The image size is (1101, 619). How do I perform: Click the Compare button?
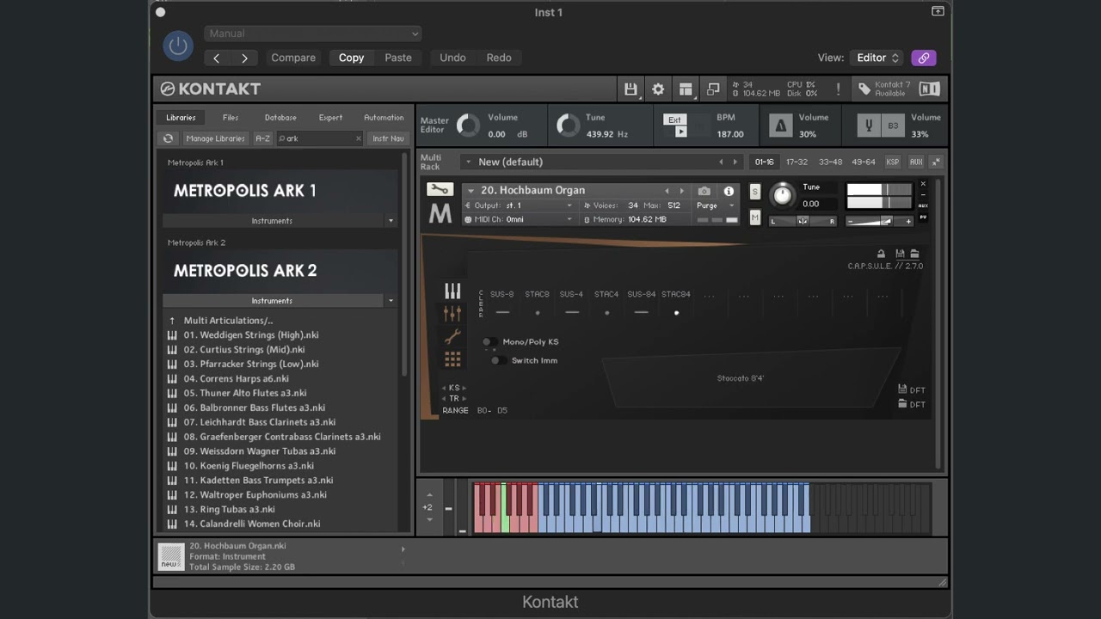click(293, 58)
